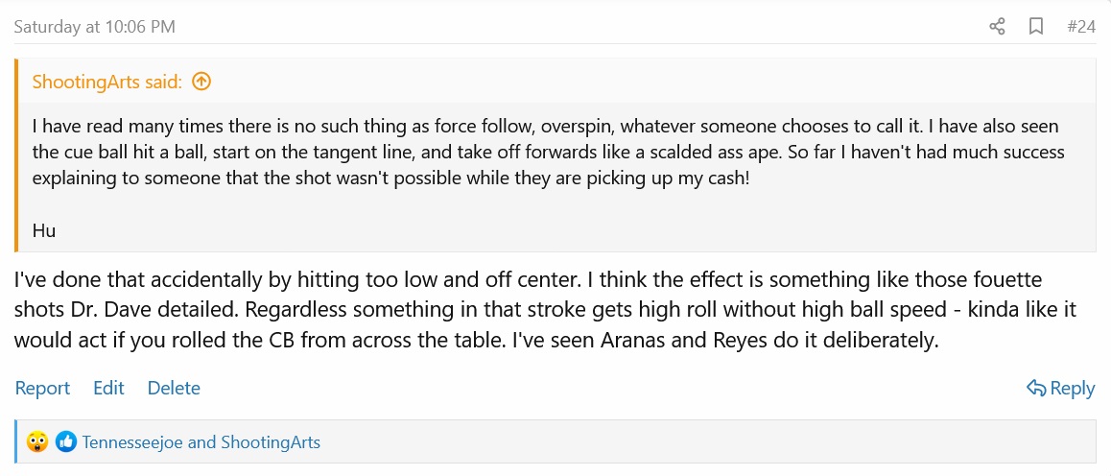Viewport: 1111px width, 476px height.
Task: Click the blue thumbs-up like reaction icon
Action: click(x=66, y=442)
